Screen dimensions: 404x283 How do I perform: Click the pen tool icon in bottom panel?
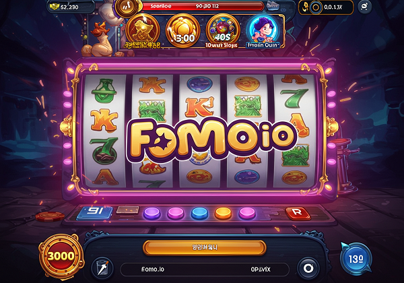[x=103, y=268]
